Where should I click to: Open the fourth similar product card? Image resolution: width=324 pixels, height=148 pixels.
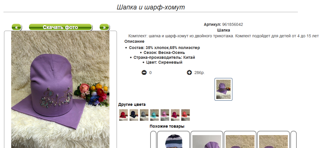(x=273, y=139)
